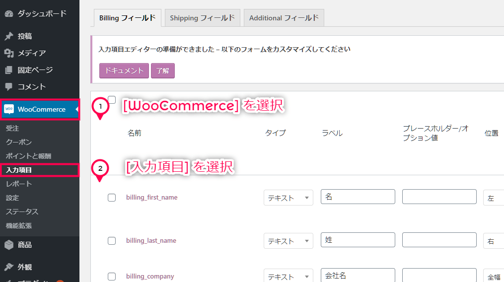Click the 了解 button
The image size is (504, 282).
click(x=163, y=70)
